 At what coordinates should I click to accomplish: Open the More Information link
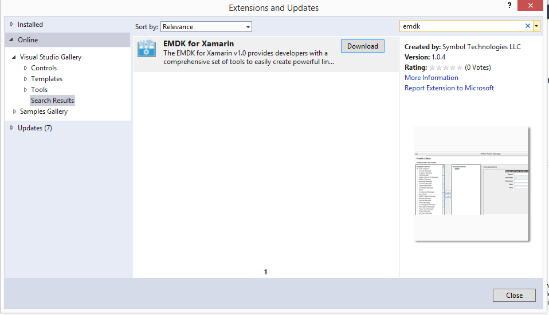coord(432,78)
